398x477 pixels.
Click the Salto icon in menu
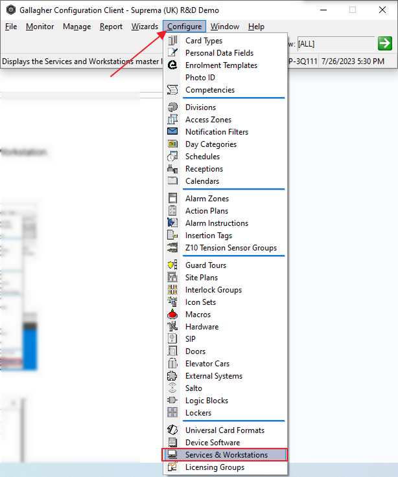pos(172,388)
